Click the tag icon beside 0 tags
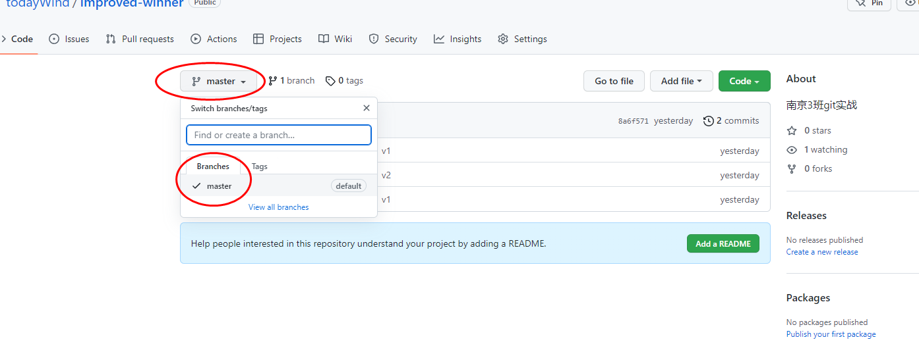Viewport: 919px width, 350px height. click(x=330, y=81)
